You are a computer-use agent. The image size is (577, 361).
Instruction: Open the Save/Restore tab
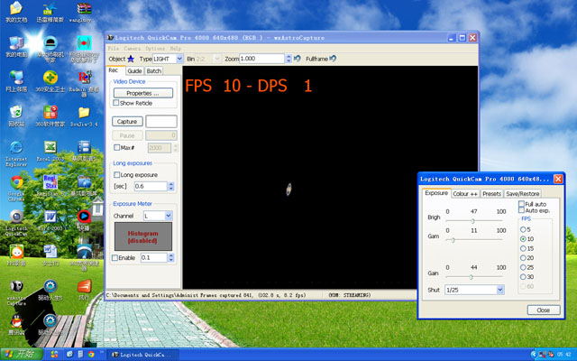pos(523,193)
